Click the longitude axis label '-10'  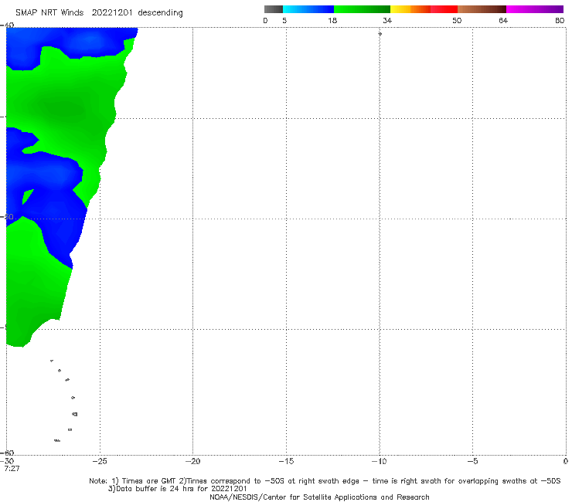[x=379, y=461]
